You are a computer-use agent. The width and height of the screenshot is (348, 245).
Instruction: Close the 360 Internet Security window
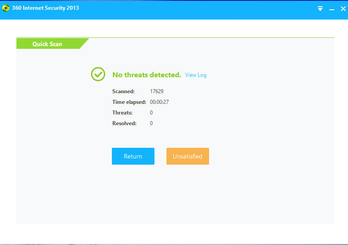tap(343, 9)
